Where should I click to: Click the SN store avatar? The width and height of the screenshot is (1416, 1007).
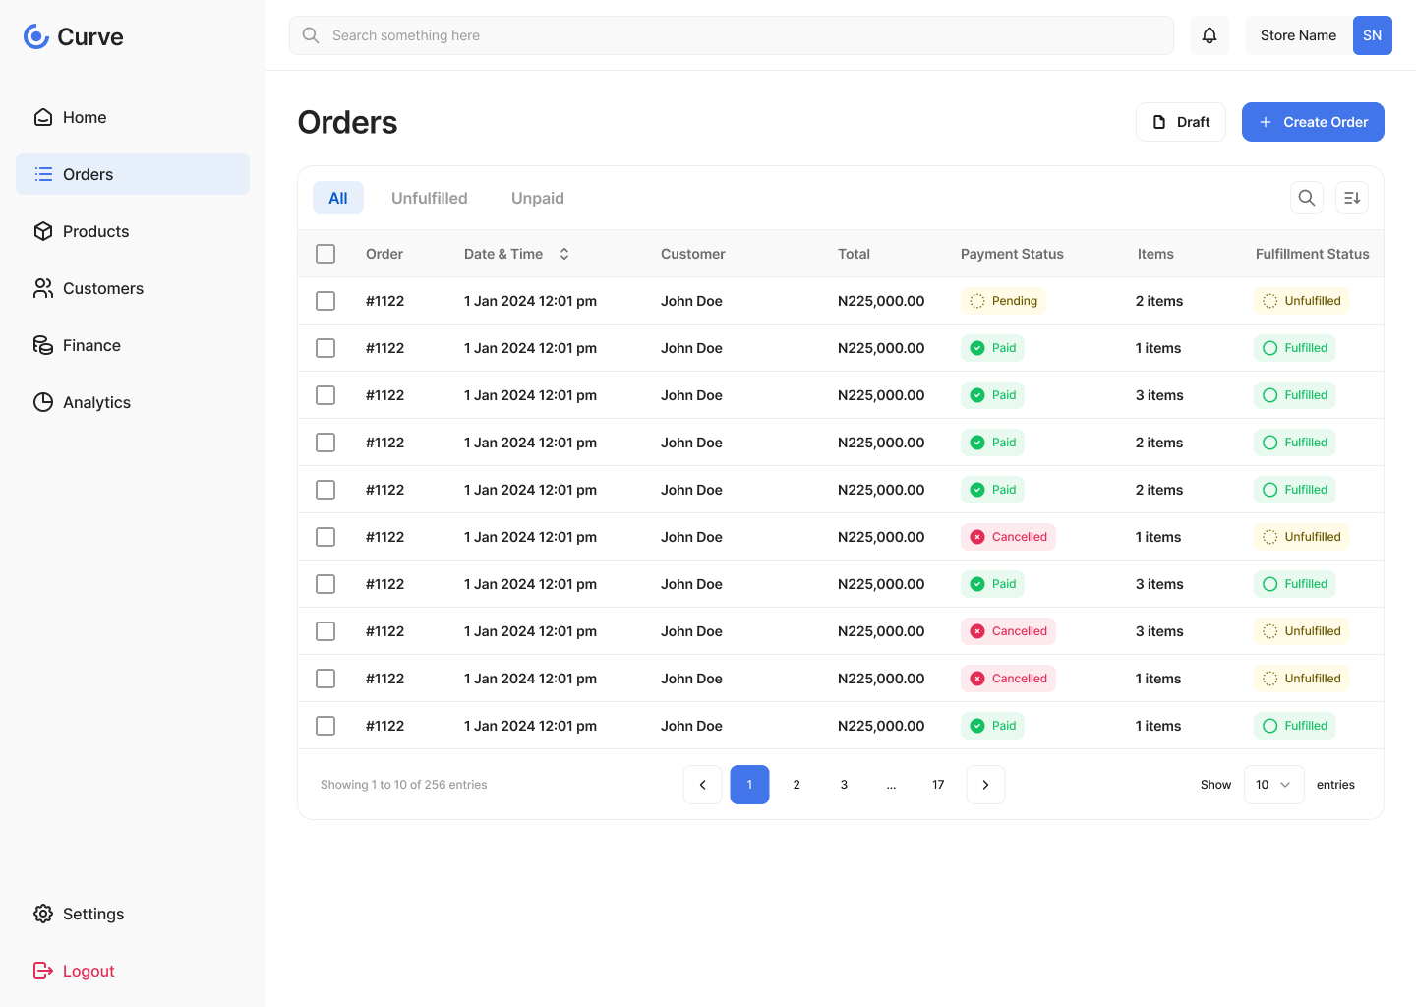click(1373, 35)
